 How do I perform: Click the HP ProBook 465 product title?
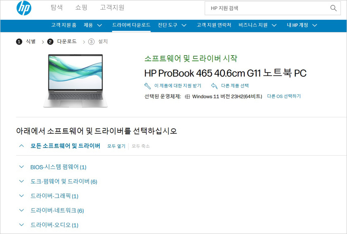pyautogui.click(x=225, y=73)
